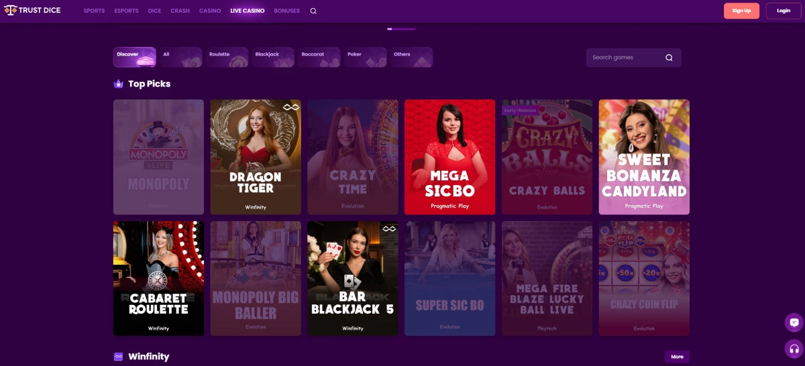Select the Baccarat category filter
This screenshot has height=366, width=805.
pos(319,57)
